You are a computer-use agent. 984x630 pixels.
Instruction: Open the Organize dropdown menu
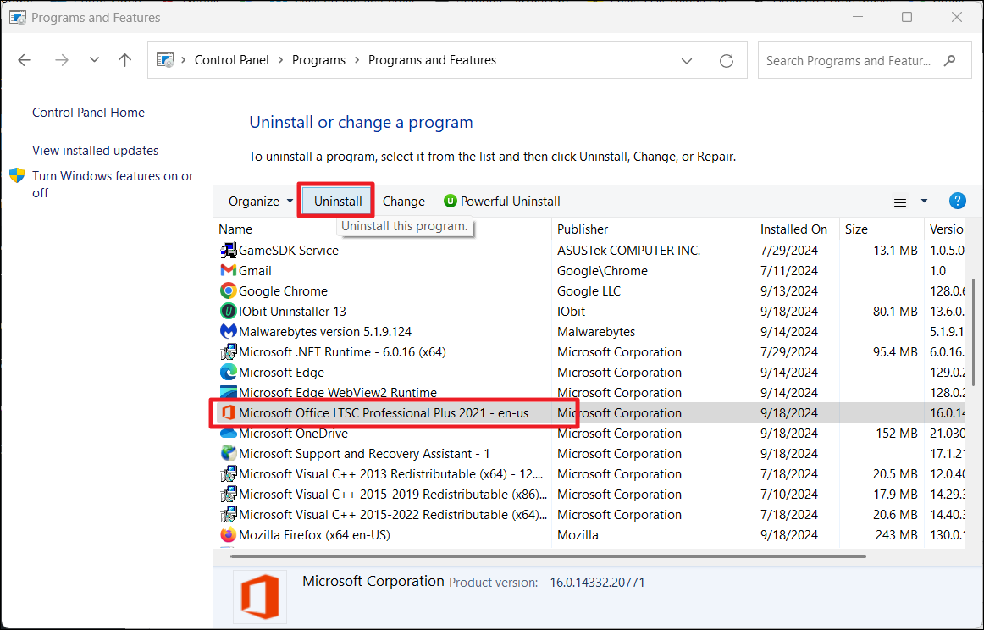(261, 202)
